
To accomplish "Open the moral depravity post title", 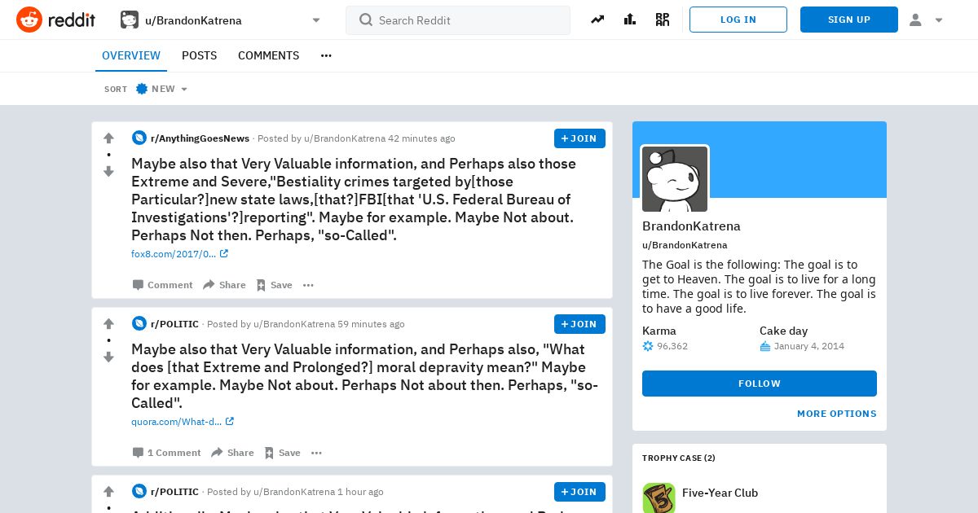I will tap(365, 376).
